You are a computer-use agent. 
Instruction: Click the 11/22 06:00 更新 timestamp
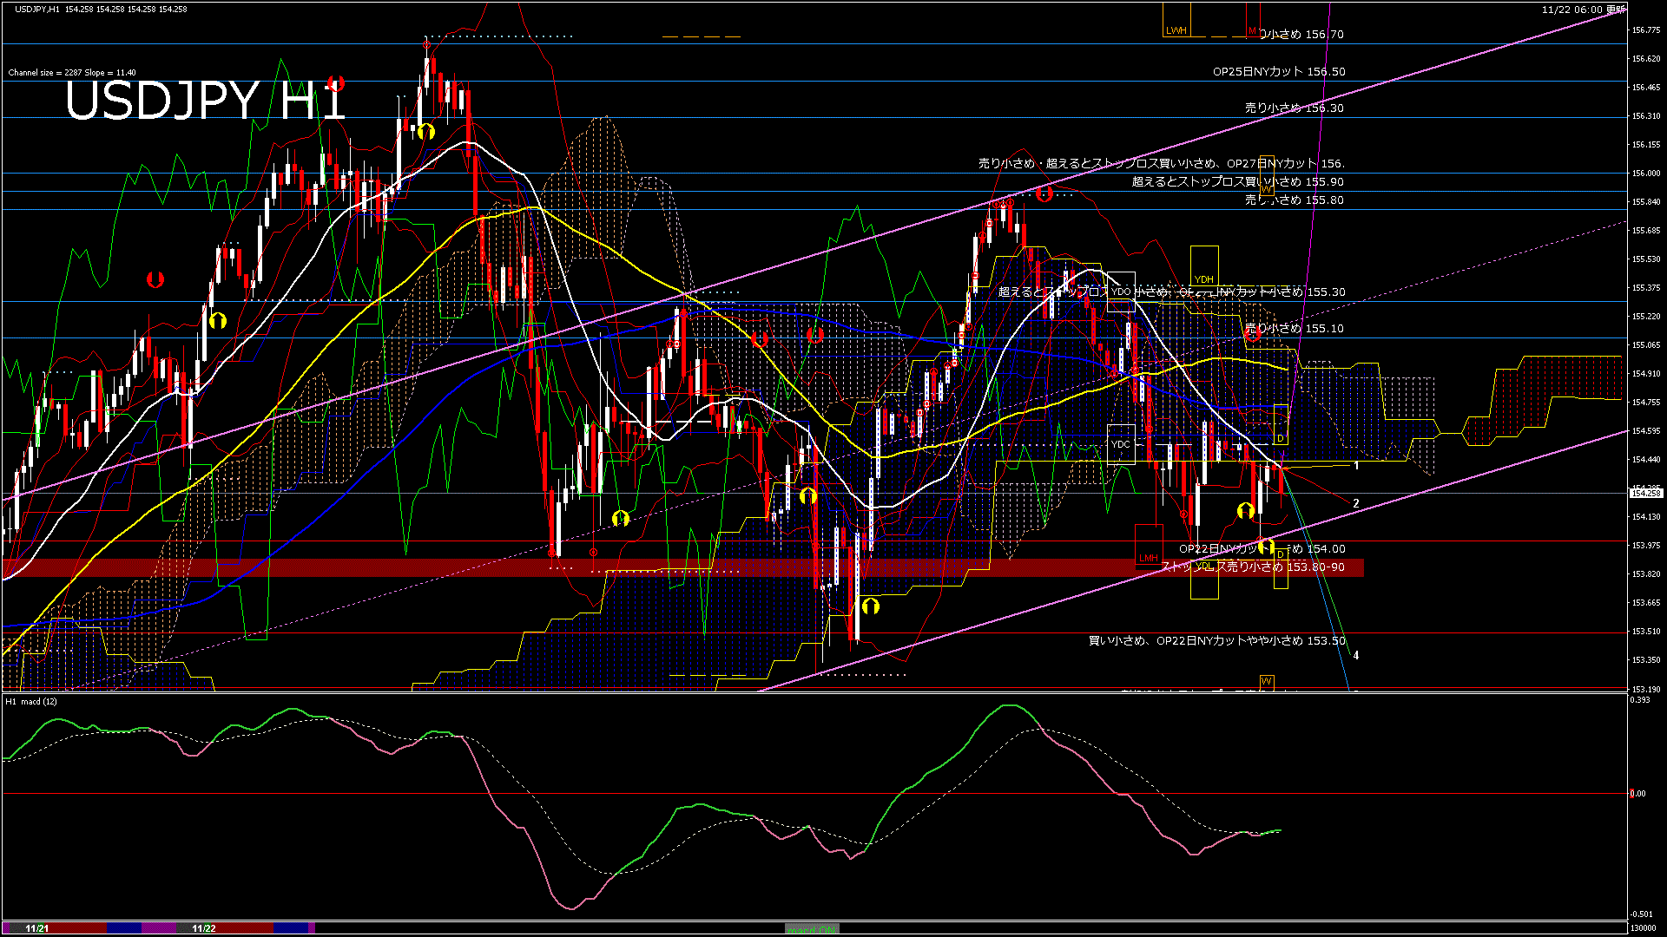coord(1582,10)
